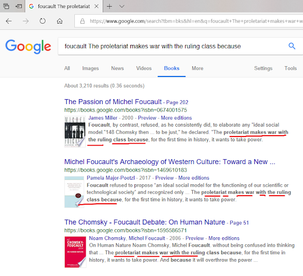Click the Pamela Major-Poetzl author link

pos(111,178)
